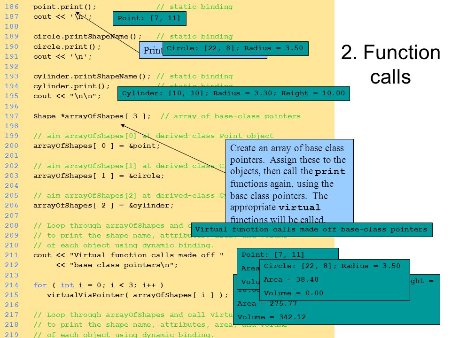Viewport: 451px width, 338px height.
Task: Click the '2. Function calls' slide title
Action: (x=390, y=64)
